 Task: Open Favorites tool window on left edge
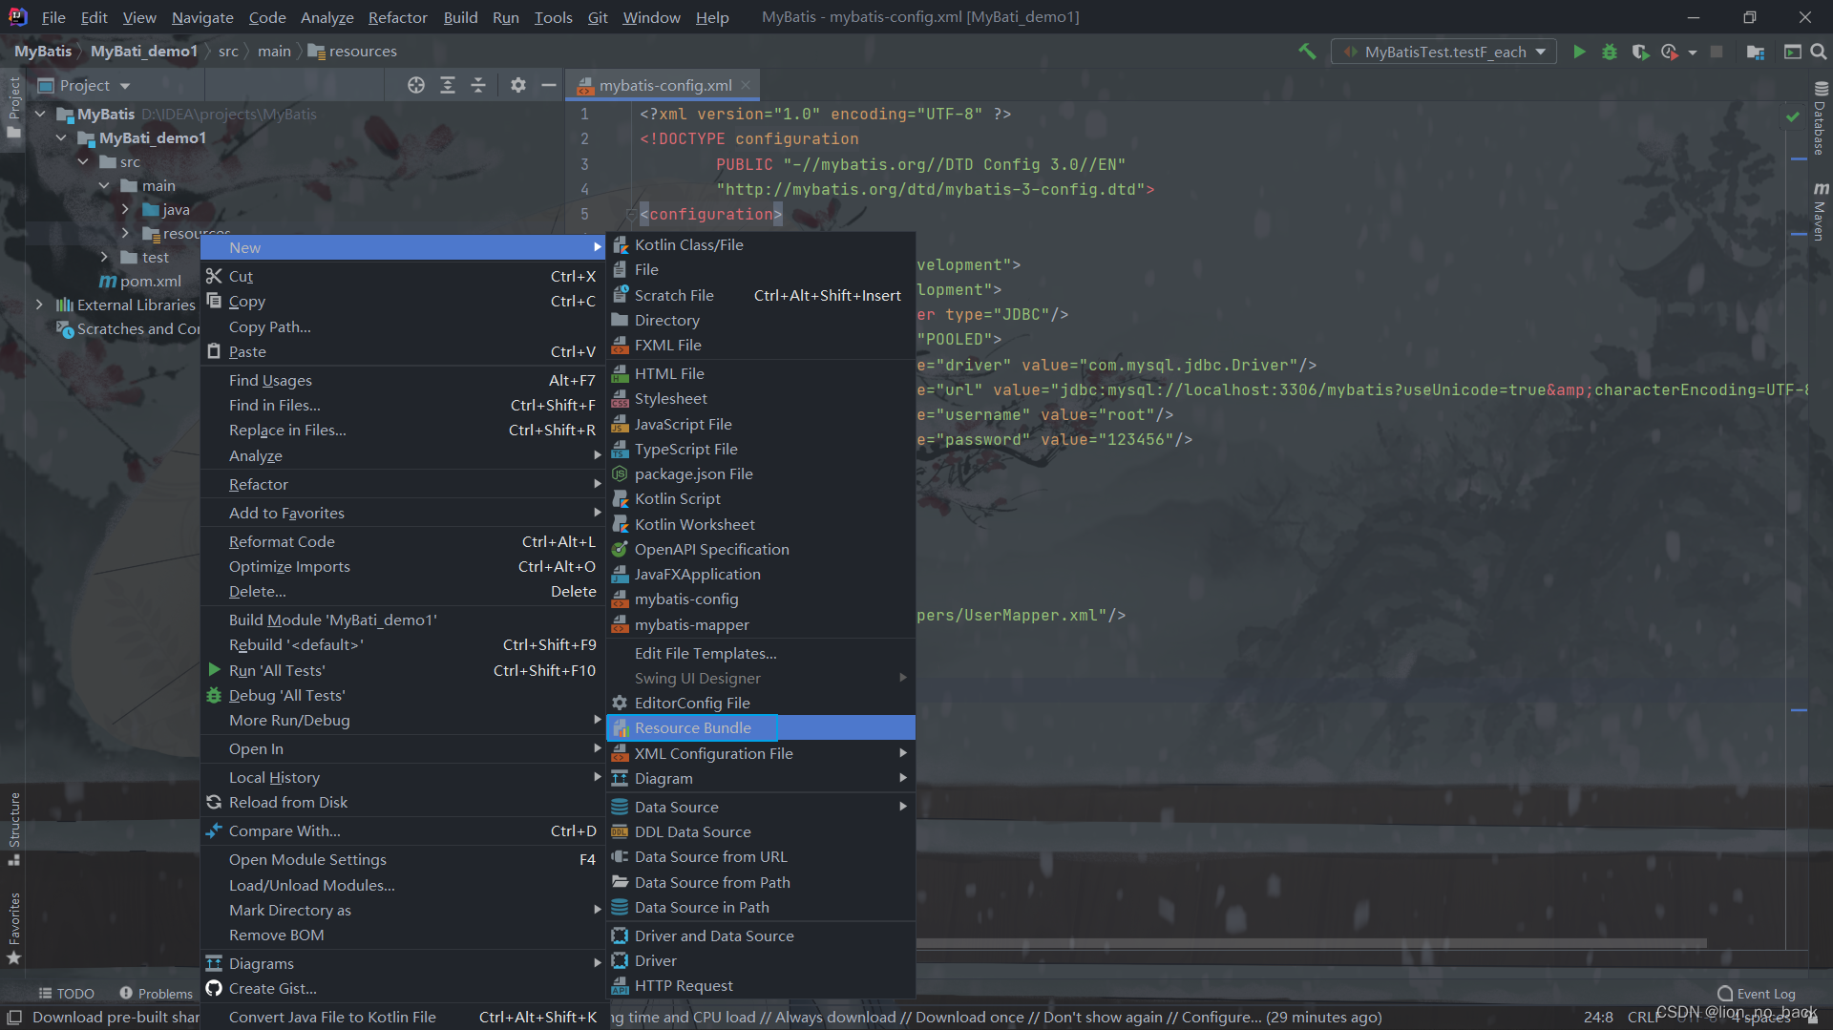coord(14,928)
